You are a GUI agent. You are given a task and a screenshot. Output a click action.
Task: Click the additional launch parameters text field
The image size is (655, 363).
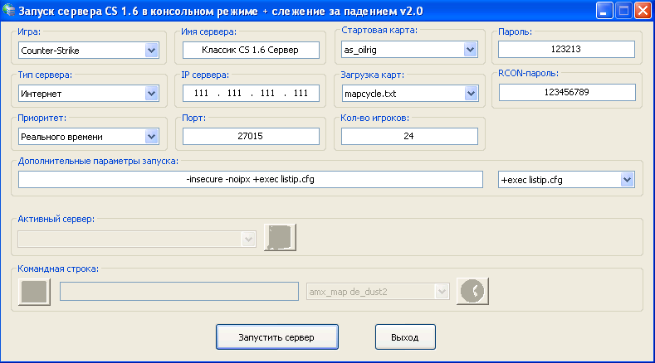(x=250, y=180)
